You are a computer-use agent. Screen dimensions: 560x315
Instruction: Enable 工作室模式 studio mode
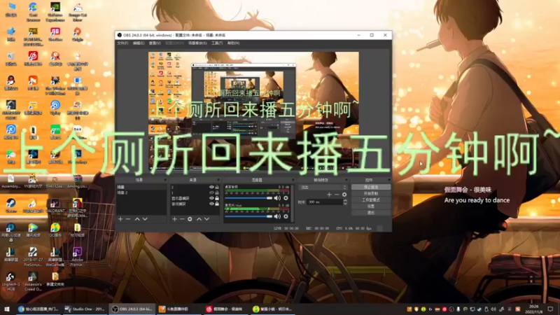tap(371, 200)
